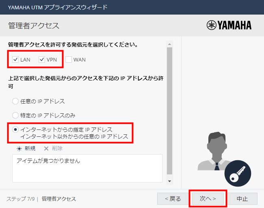
Task: Choose the 特定の IP アドレスのみ radio button
Action: [15, 115]
